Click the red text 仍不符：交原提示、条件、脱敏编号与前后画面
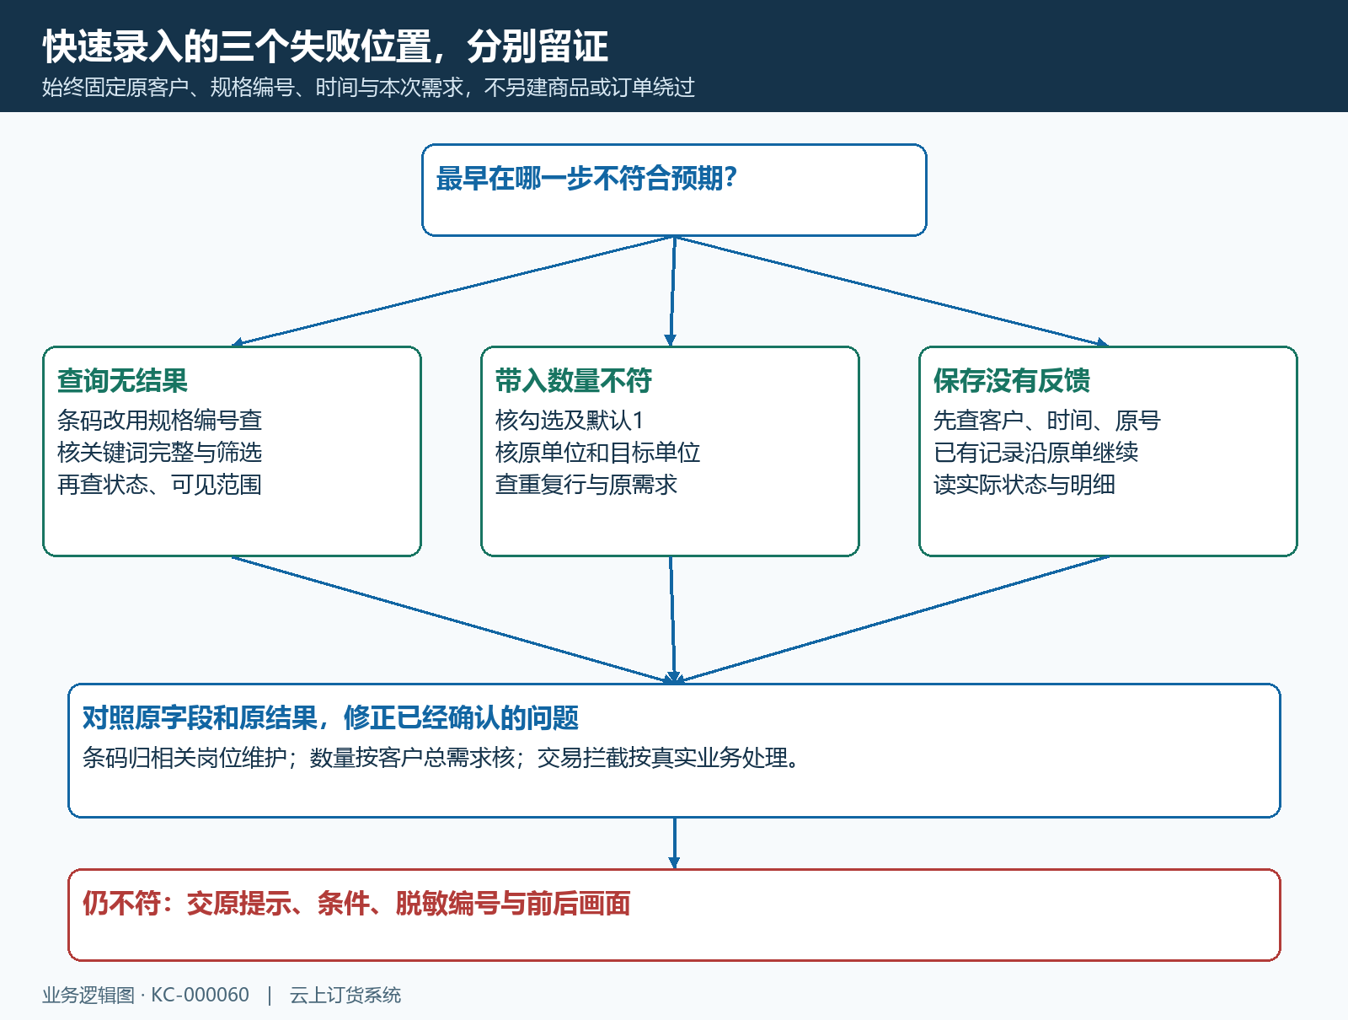 (356, 904)
